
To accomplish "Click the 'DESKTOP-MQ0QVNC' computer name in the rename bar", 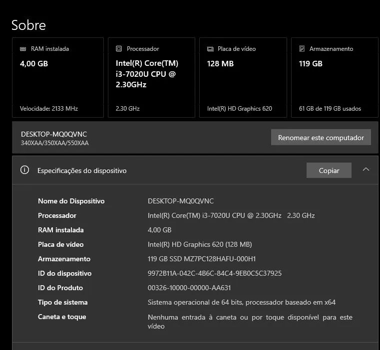I will 54,134.
